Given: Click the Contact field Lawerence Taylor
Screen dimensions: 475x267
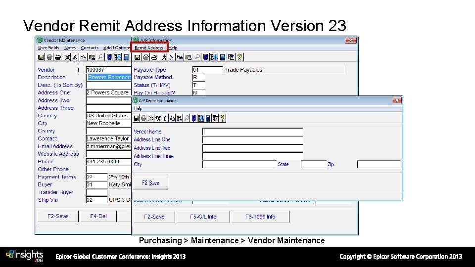Looking at the screenshot, I should tap(108, 138).
